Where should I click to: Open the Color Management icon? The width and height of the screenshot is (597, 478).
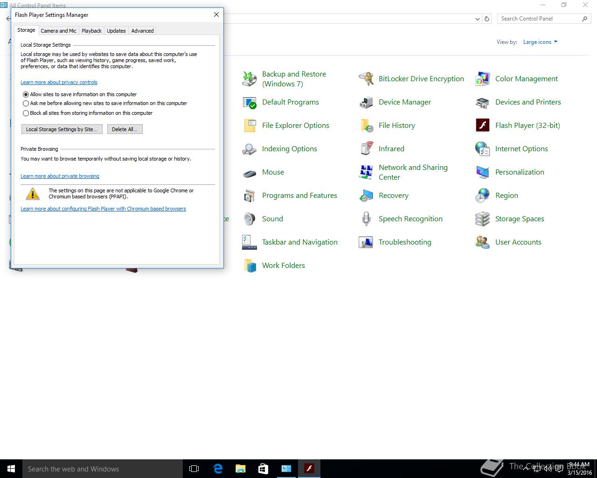click(x=483, y=79)
